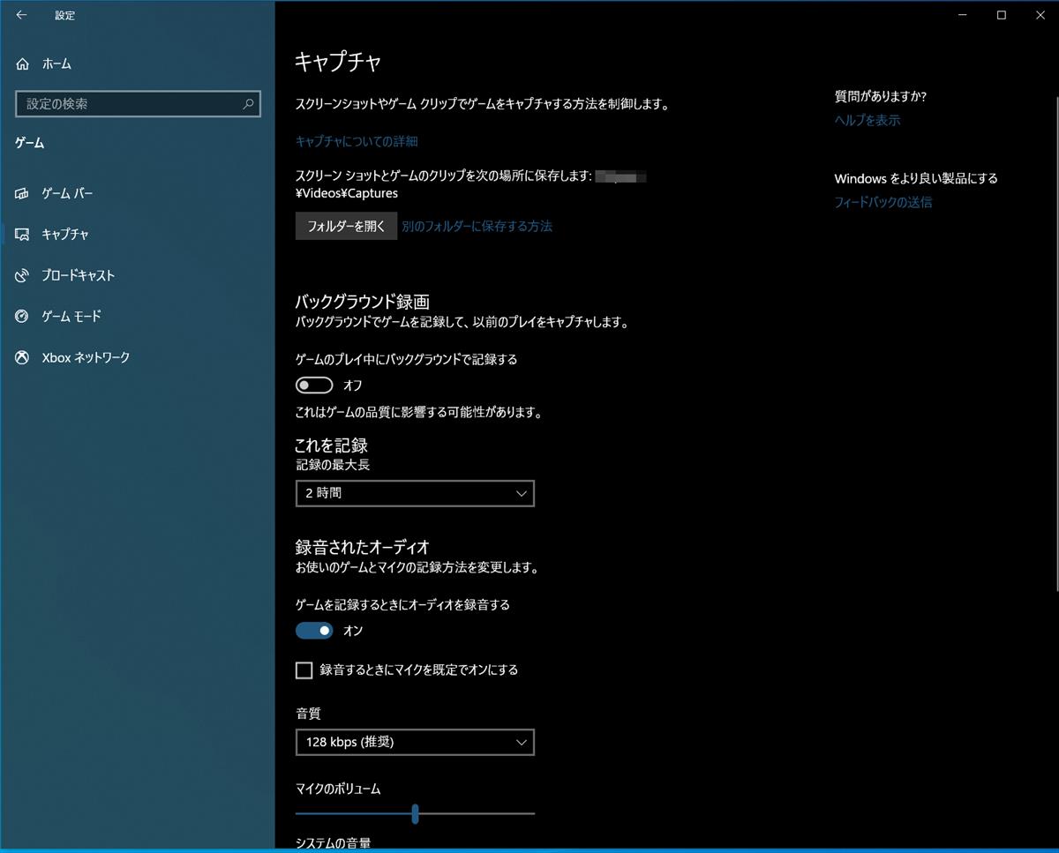Check the mic on by default checkbox
The width and height of the screenshot is (1059, 853).
point(304,670)
